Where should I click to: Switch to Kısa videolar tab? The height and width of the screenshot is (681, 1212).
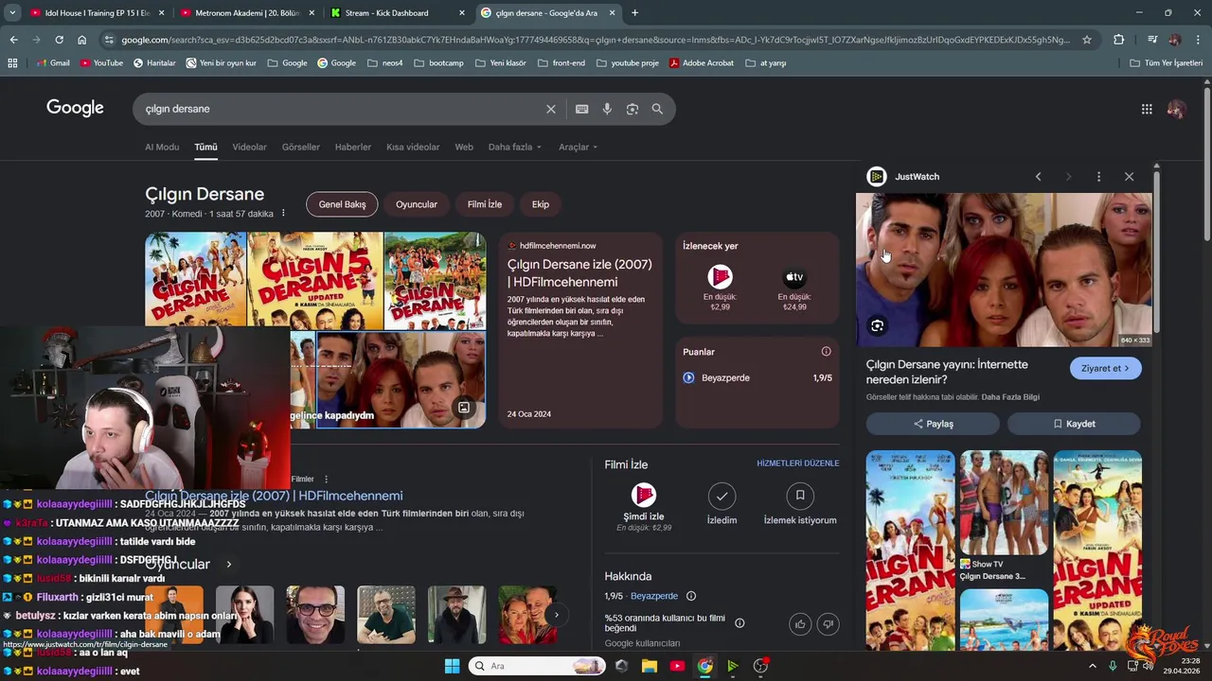click(x=413, y=147)
